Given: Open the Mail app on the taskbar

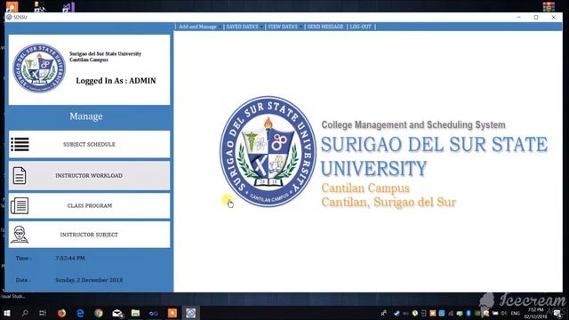Looking at the screenshot, I should point(117,313).
